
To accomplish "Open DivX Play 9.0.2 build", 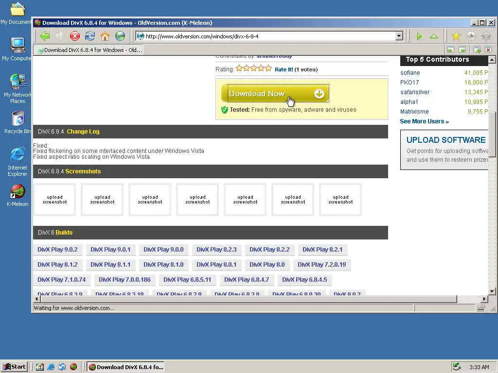I will (57, 250).
